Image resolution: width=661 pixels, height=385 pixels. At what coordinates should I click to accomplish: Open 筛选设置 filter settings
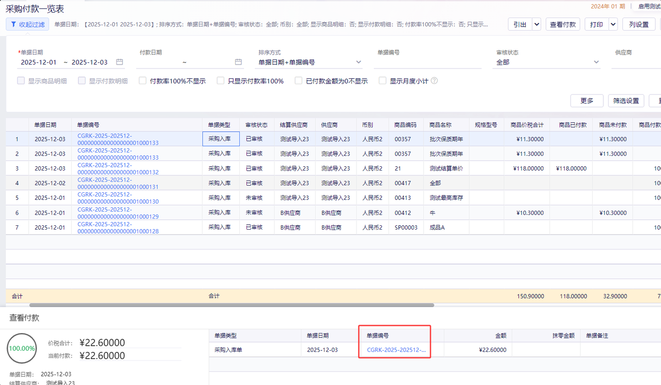626,101
